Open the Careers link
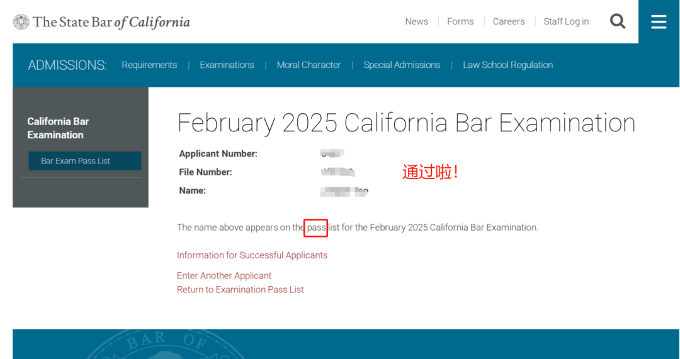 tap(508, 21)
